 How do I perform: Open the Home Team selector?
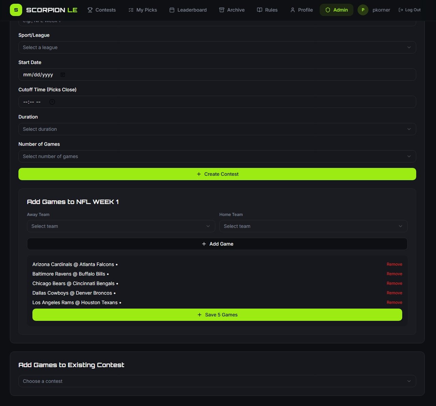[x=313, y=226]
